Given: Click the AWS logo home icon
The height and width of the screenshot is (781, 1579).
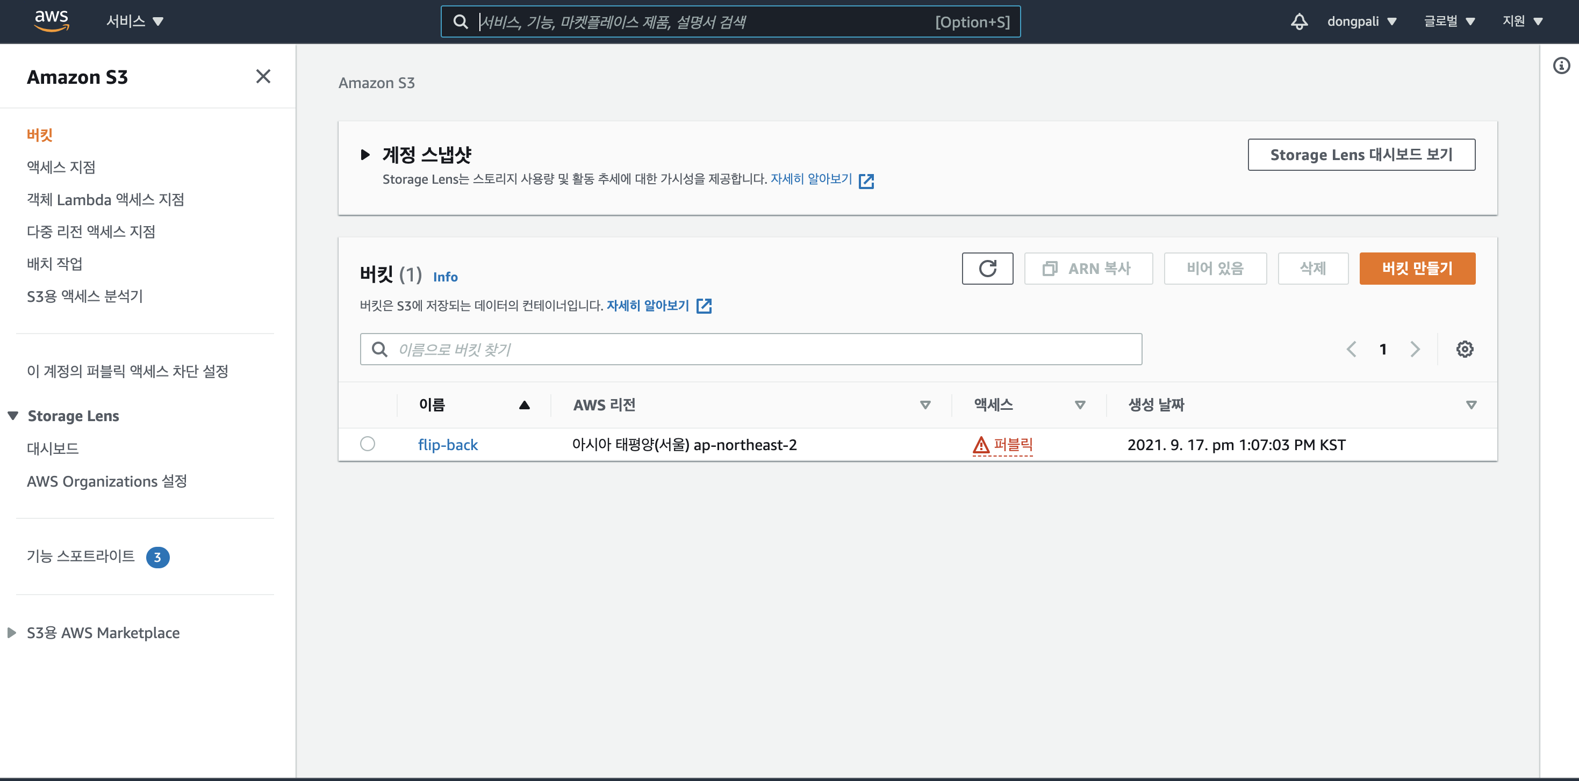Looking at the screenshot, I should 52,21.
